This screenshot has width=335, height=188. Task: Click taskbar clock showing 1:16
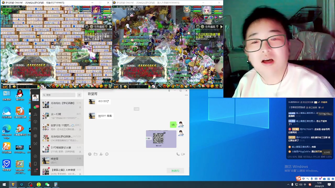point(319,185)
